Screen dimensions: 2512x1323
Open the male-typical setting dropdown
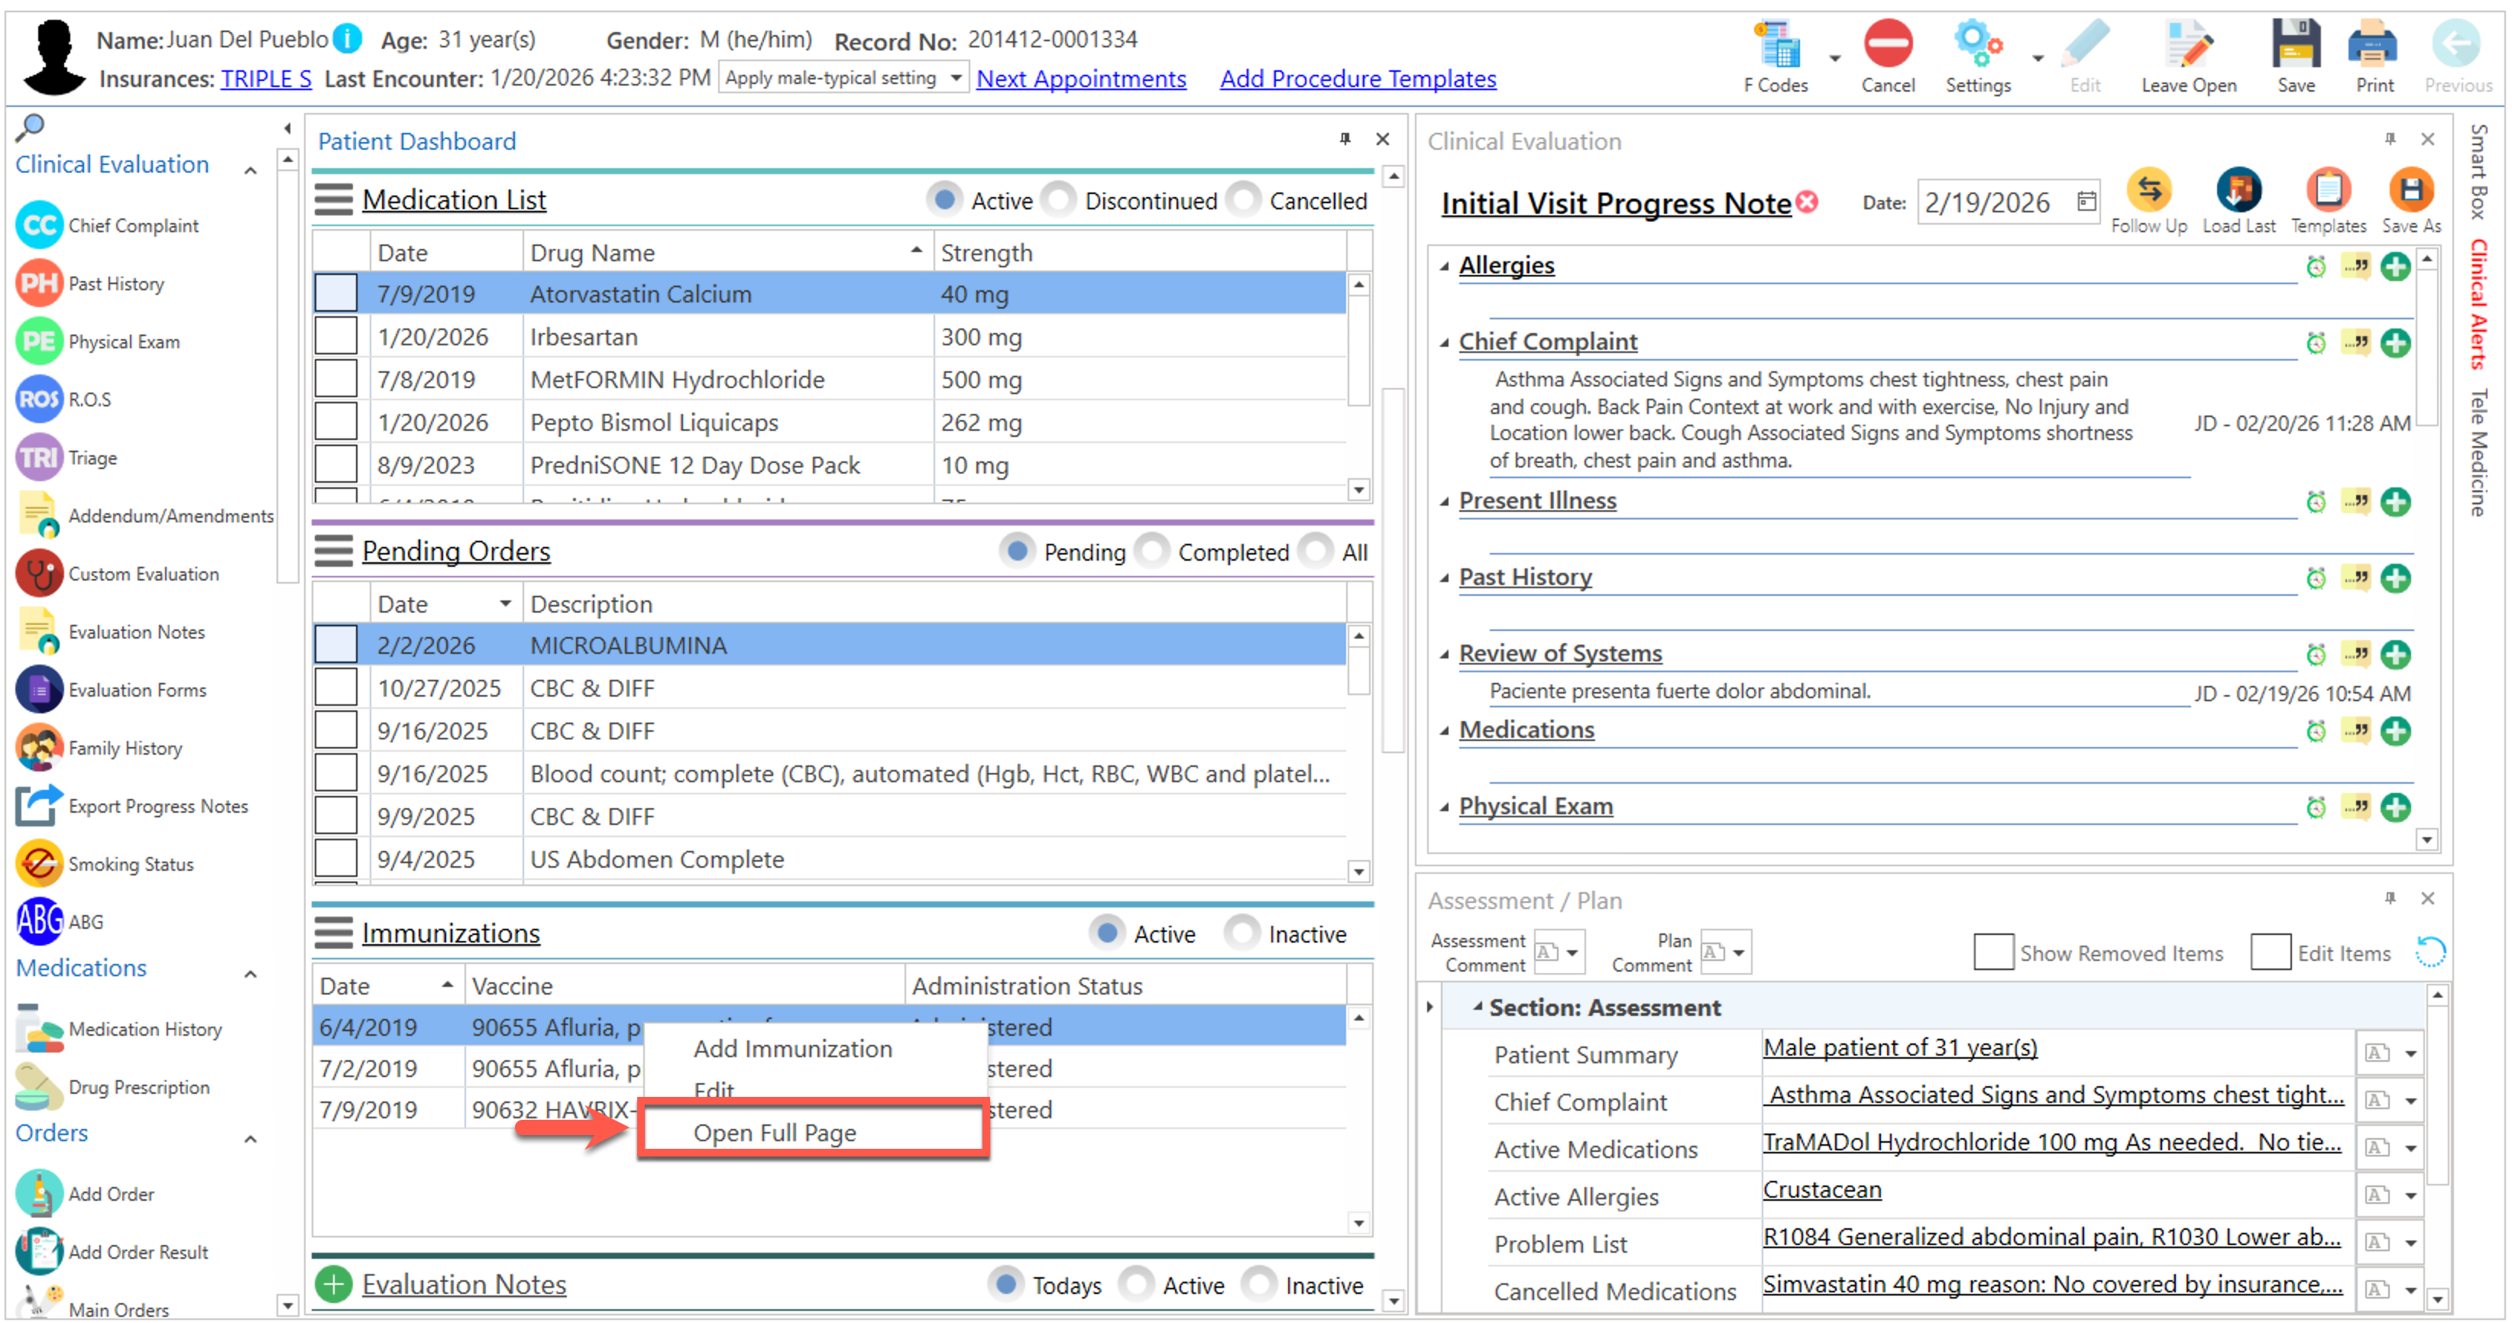click(844, 78)
